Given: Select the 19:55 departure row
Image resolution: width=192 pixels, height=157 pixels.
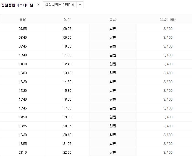Looking at the screenshot, I should [23, 144].
